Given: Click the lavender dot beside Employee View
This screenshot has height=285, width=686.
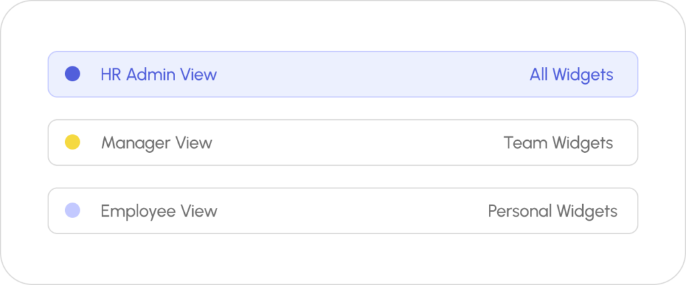Looking at the screenshot, I should pyautogui.click(x=72, y=211).
